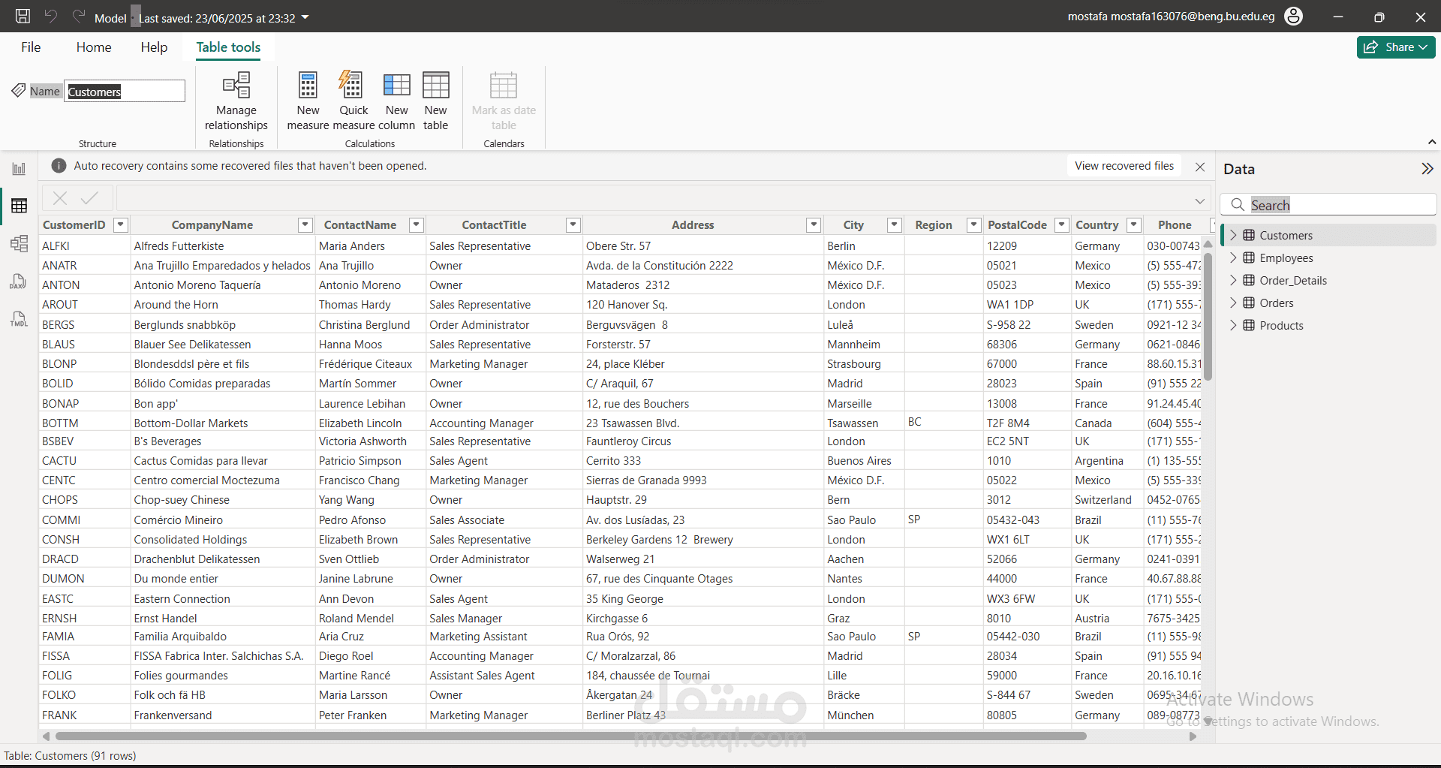The height and width of the screenshot is (768, 1441).
Task: Click View recovered files button
Action: (x=1124, y=166)
